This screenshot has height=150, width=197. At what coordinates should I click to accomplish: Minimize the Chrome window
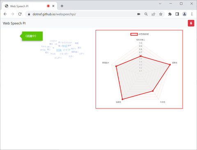pos(171,4)
